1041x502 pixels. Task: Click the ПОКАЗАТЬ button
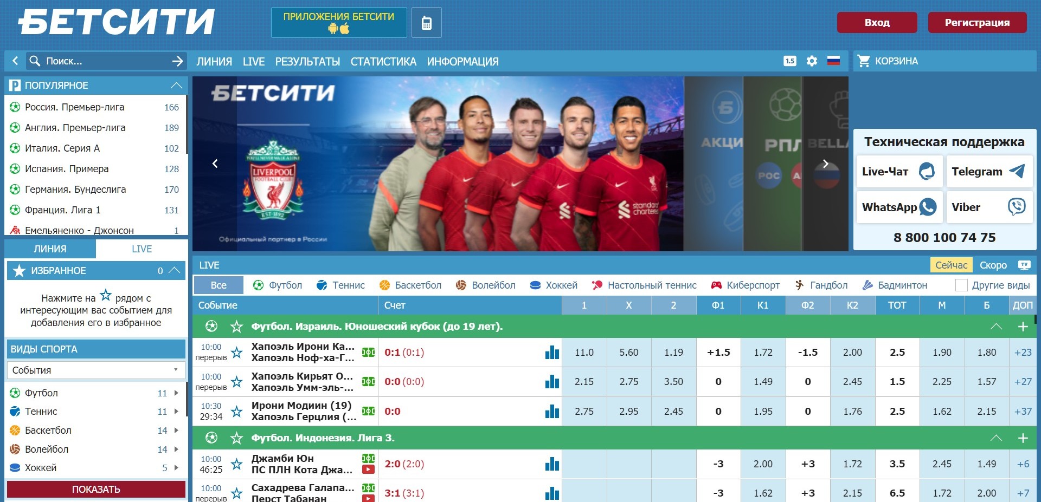[96, 490]
